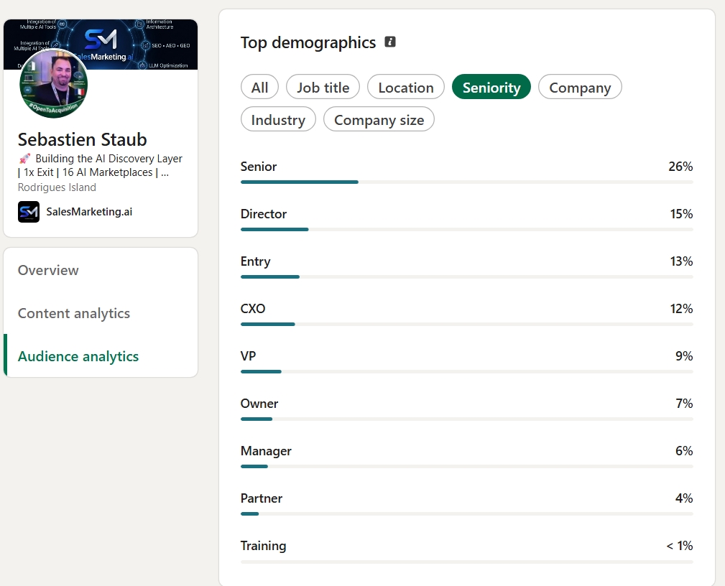Screen dimensions: 725x586
Task: Click the Top demographics info icon
Action: [390, 42]
